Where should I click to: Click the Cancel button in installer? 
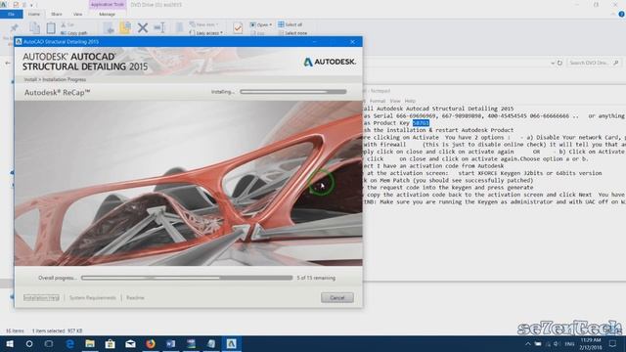[336, 297]
